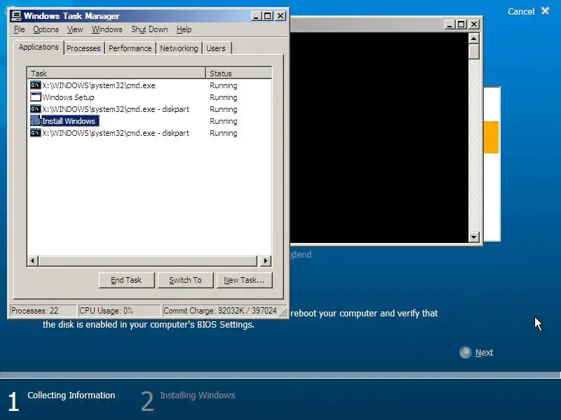Click the End Task button
561x420 pixels.
click(126, 280)
